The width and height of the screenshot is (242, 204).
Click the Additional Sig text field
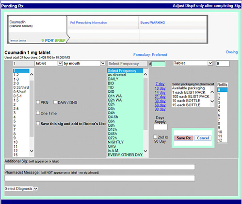point(100,167)
